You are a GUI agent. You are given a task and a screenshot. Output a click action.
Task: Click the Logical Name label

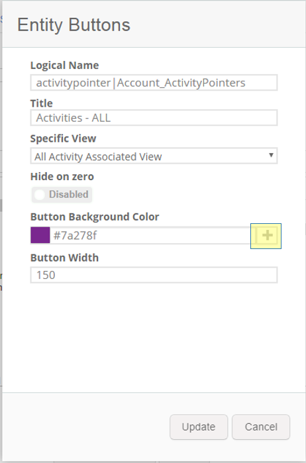point(65,66)
